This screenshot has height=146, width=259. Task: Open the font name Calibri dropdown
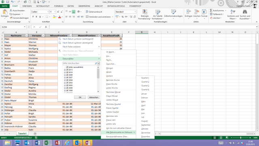[48, 12]
